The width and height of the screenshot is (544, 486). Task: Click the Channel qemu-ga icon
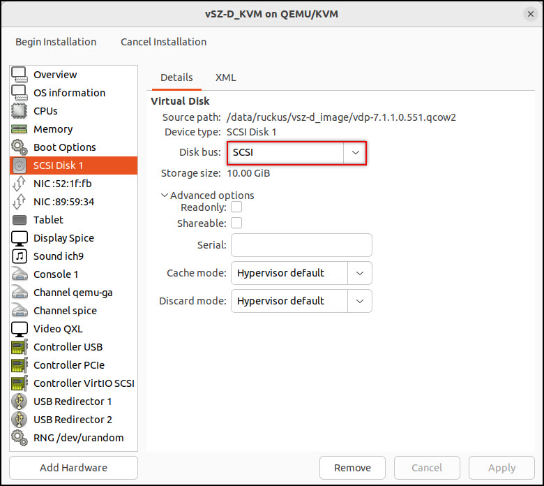[20, 293]
